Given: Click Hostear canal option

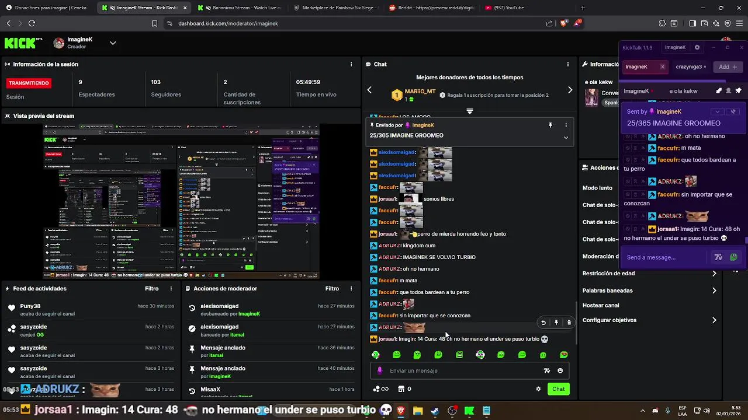Looking at the screenshot, I should pyautogui.click(x=601, y=305).
